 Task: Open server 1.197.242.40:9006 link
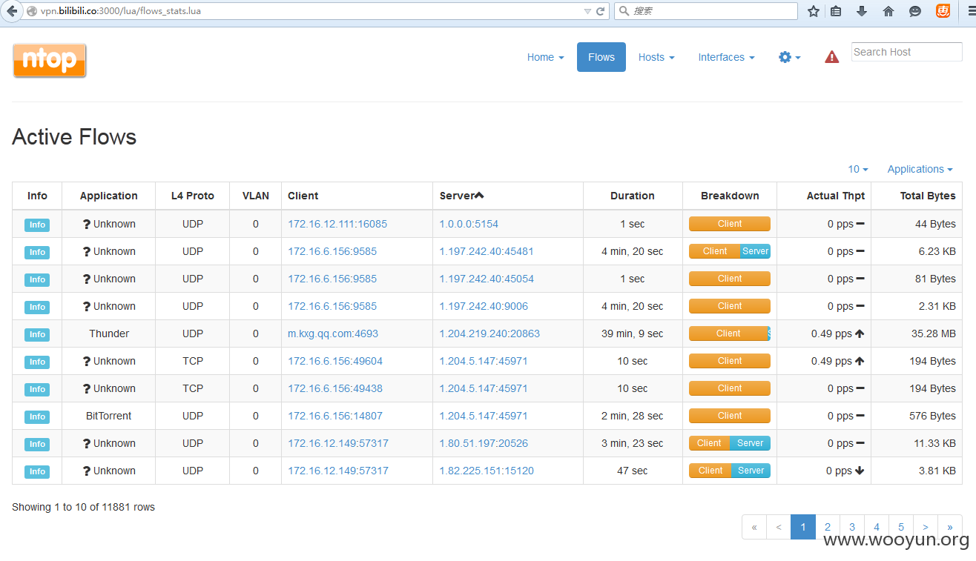[x=484, y=306]
